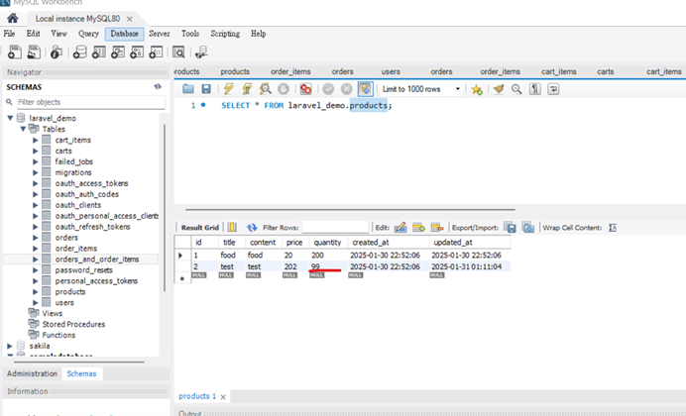Reconnect to DBMS toolbar icon
This screenshot has width=686, height=416.
click(x=201, y=52)
